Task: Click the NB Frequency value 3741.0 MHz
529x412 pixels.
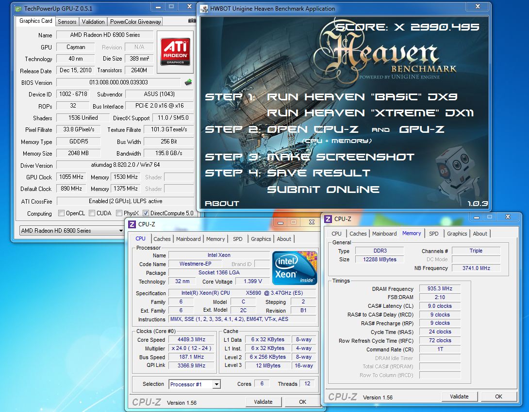Action: tap(476, 268)
